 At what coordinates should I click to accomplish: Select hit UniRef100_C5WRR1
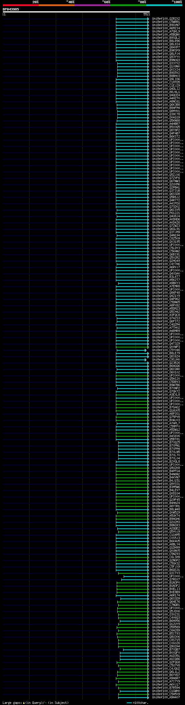point(166,22)
